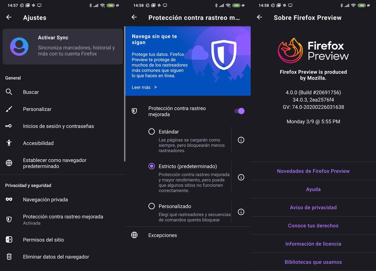376x271 pixels.
Task: Tap battery indicator in right status bar
Action: pos(361,5)
